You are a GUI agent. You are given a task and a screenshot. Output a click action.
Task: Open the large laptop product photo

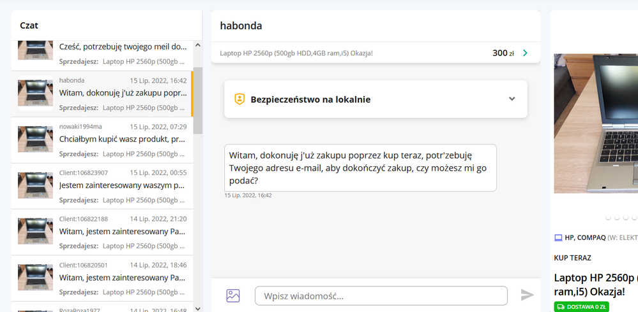596,124
